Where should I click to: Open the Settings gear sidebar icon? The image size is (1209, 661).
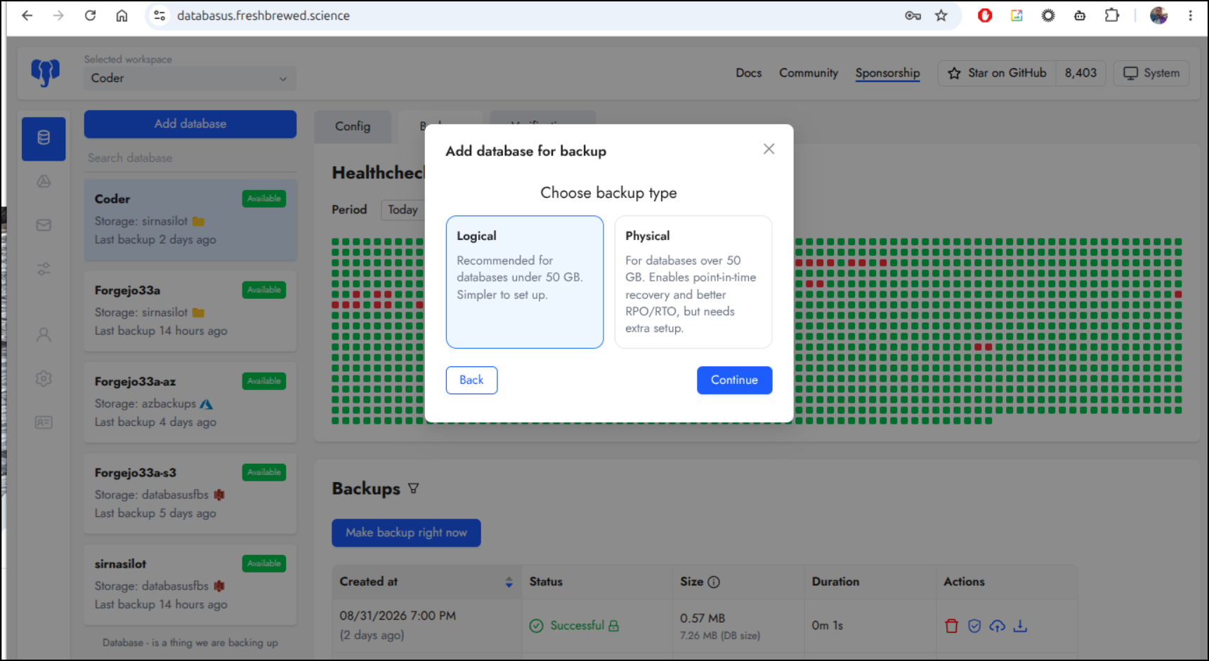(44, 379)
